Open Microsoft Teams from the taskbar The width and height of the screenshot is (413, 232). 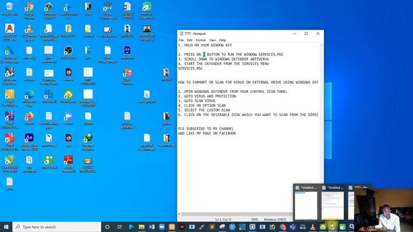[x=292, y=227]
